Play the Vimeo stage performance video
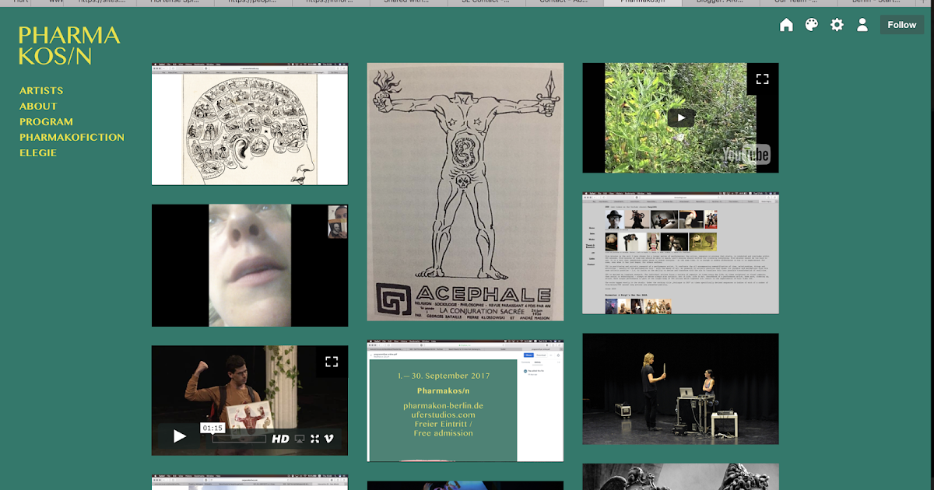This screenshot has width=934, height=490. [x=179, y=436]
